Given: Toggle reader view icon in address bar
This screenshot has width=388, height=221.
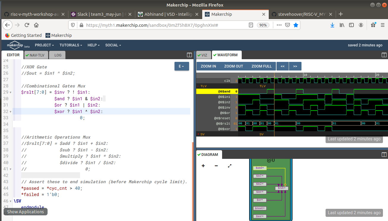Looking at the screenshot, I should pyautogui.click(x=251, y=25).
